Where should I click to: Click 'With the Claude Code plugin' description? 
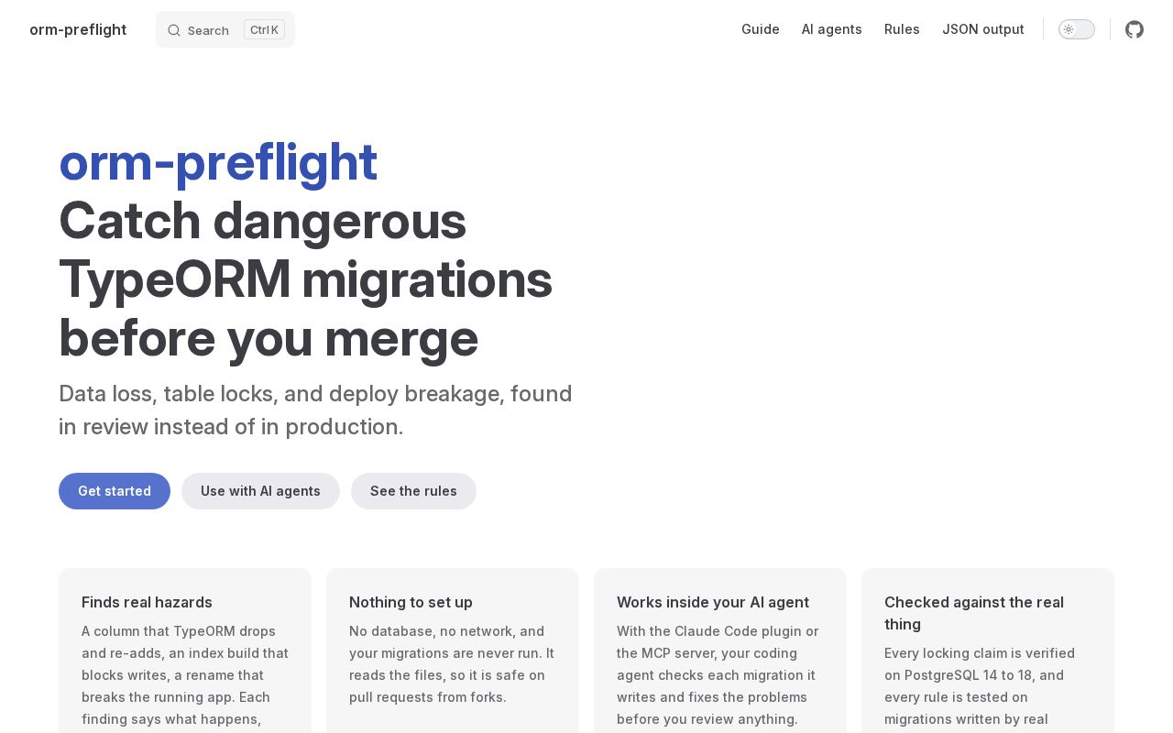pyautogui.click(x=718, y=675)
